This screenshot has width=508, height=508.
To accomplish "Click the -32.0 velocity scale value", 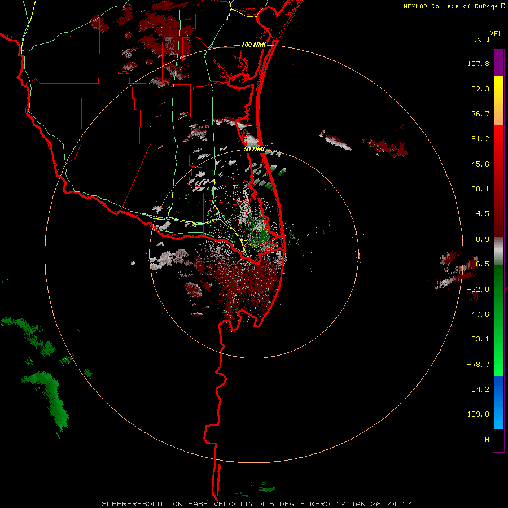I will 478,290.
